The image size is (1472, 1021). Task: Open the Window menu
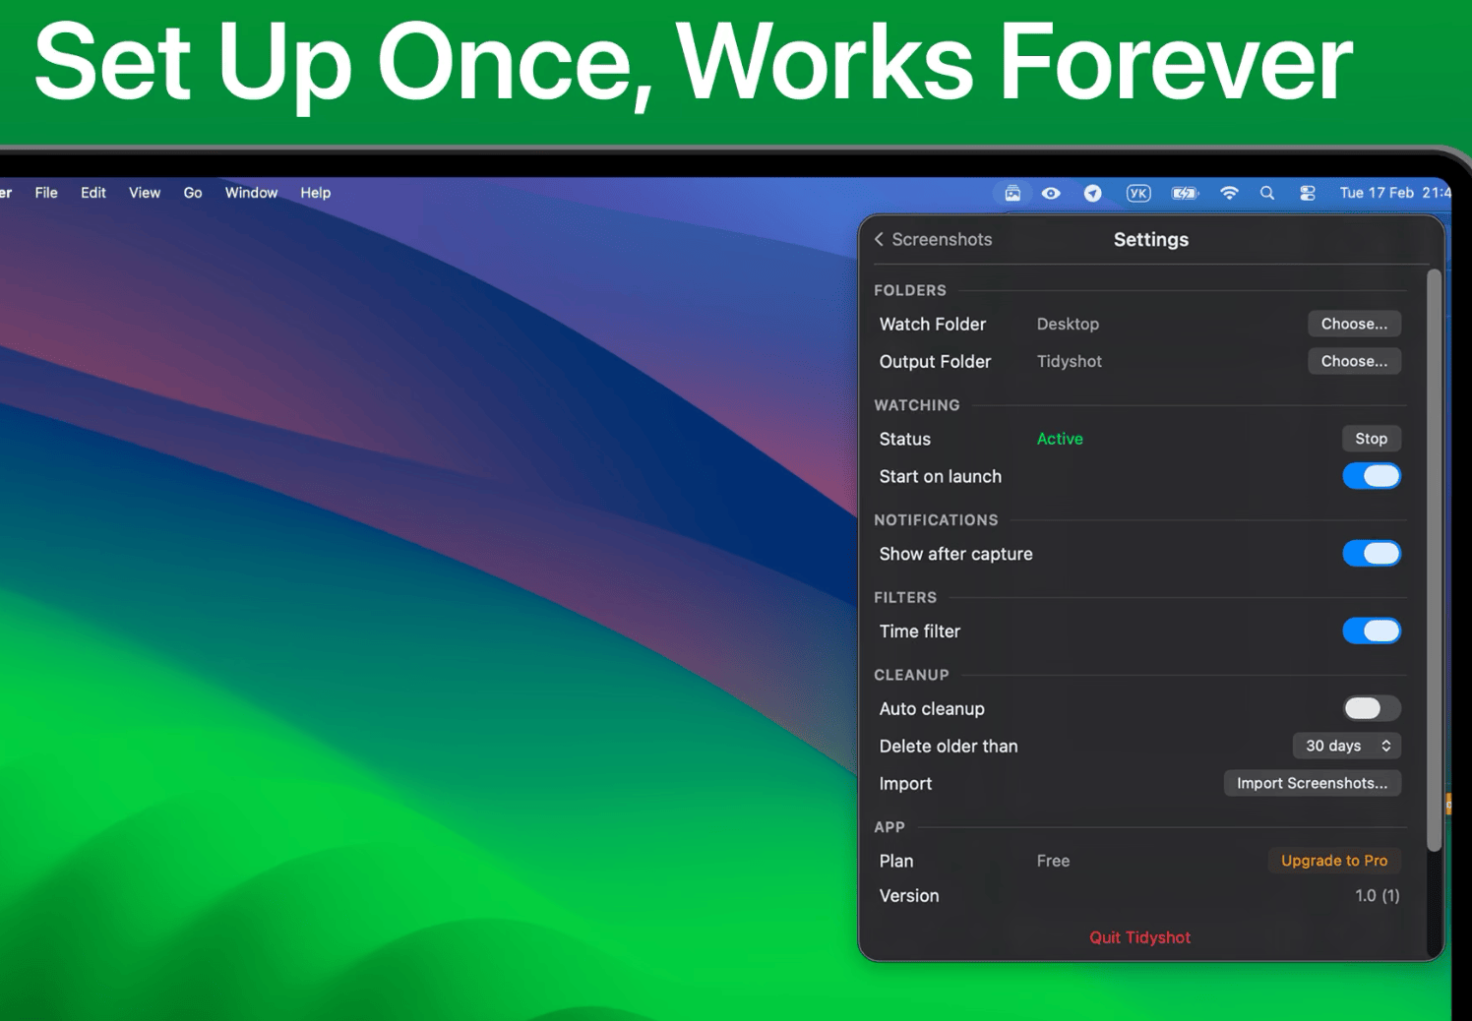coord(251,193)
